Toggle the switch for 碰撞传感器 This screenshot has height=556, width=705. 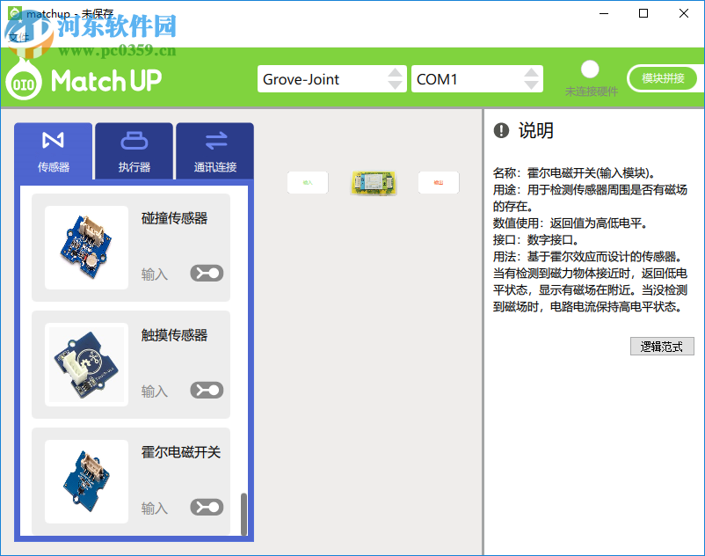pyautogui.click(x=206, y=273)
